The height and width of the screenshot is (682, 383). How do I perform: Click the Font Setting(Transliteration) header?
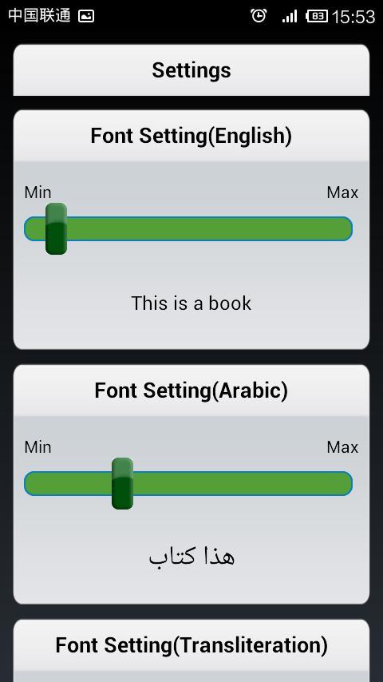tap(191, 645)
